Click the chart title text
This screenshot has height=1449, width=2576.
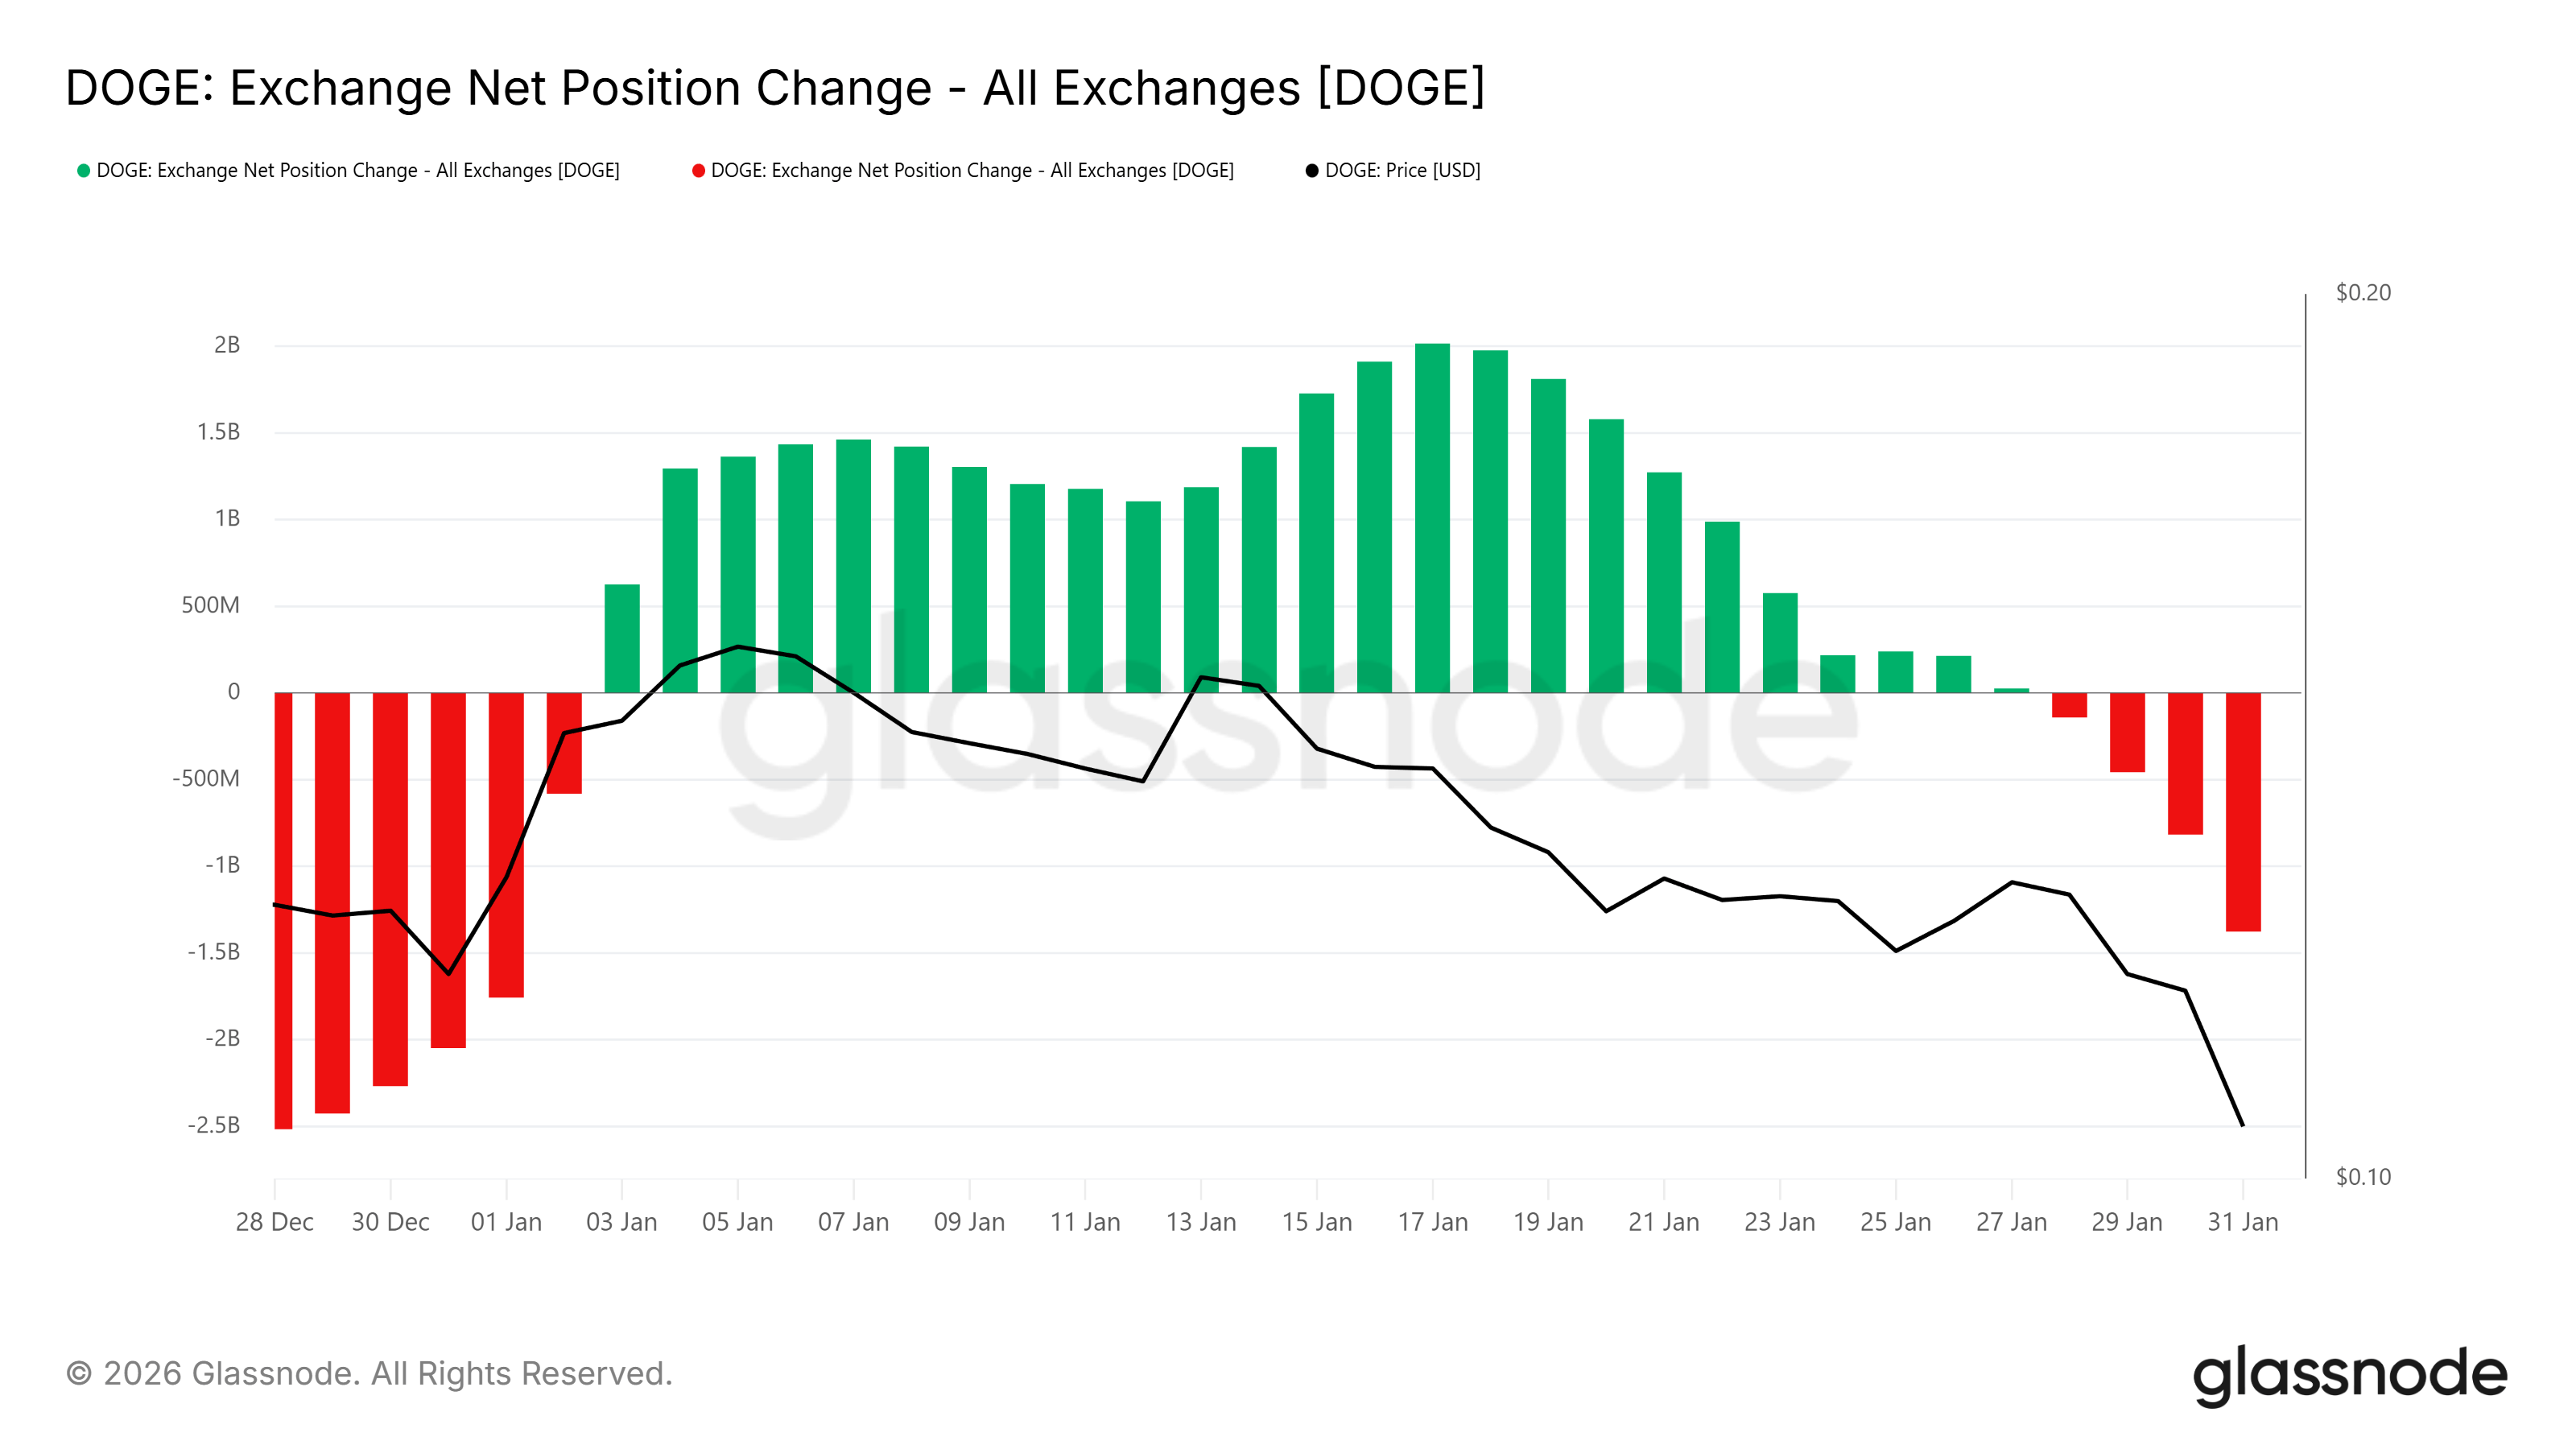coord(775,88)
